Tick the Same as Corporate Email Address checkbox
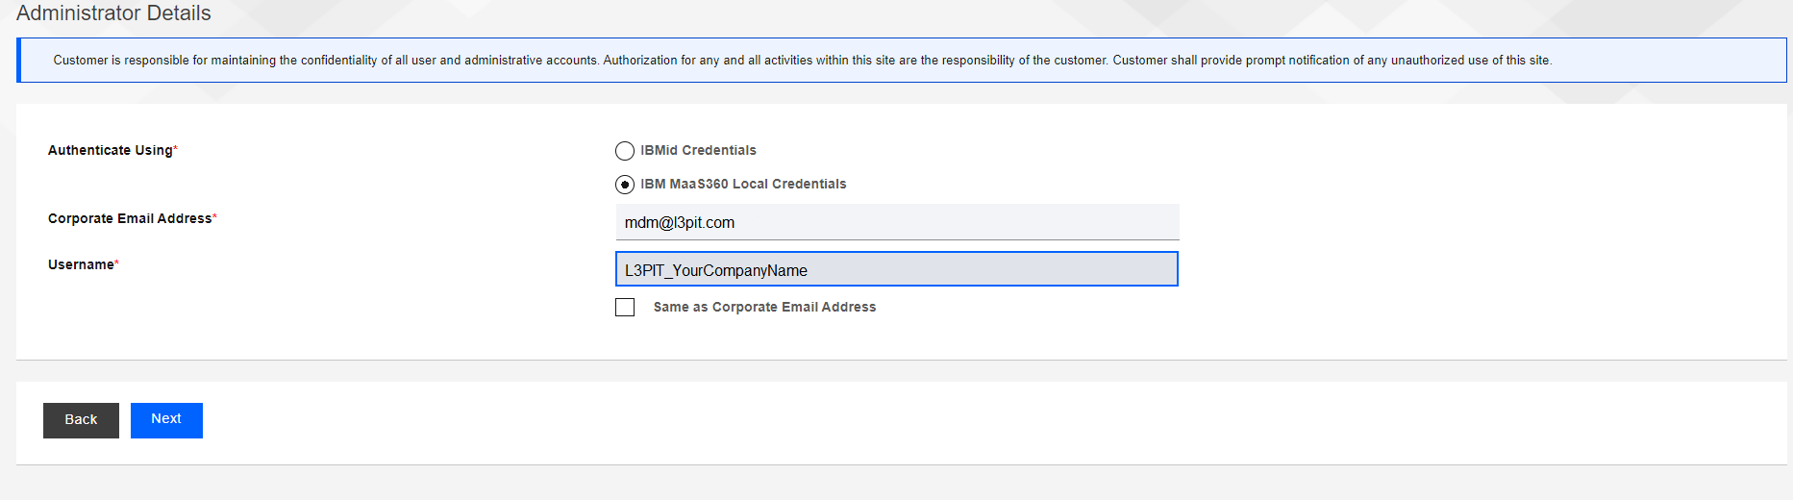The width and height of the screenshot is (1793, 500). click(625, 307)
